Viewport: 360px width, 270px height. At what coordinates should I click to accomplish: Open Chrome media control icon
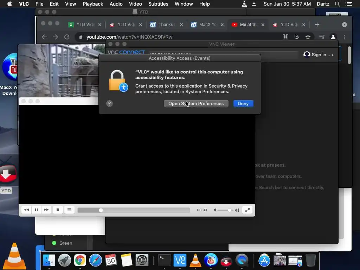tap(322, 37)
